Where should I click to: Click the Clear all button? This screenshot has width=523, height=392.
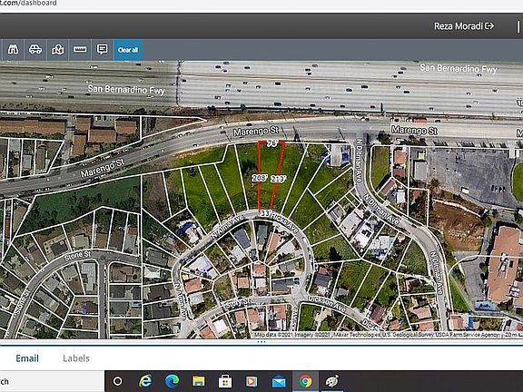click(x=128, y=50)
